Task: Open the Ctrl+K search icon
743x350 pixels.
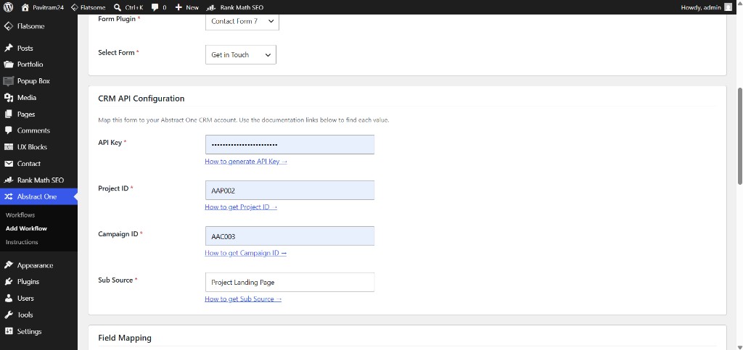Action: (x=118, y=7)
